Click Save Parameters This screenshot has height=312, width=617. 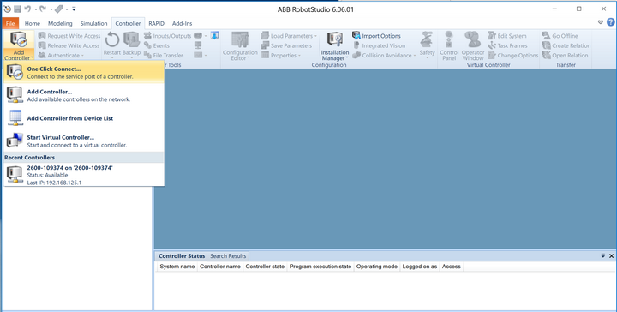[x=286, y=45]
